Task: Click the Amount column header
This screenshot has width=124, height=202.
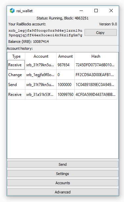Action: (65, 56)
